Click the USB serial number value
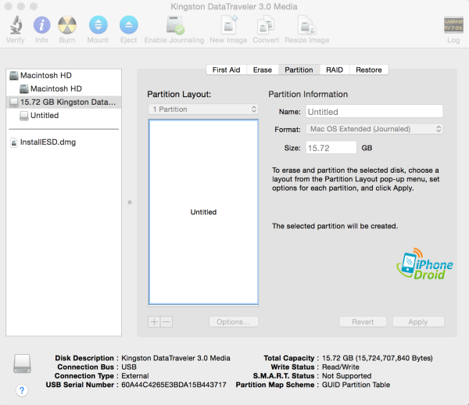Screen dimensions: 469x405 pyautogui.click(x=174, y=385)
